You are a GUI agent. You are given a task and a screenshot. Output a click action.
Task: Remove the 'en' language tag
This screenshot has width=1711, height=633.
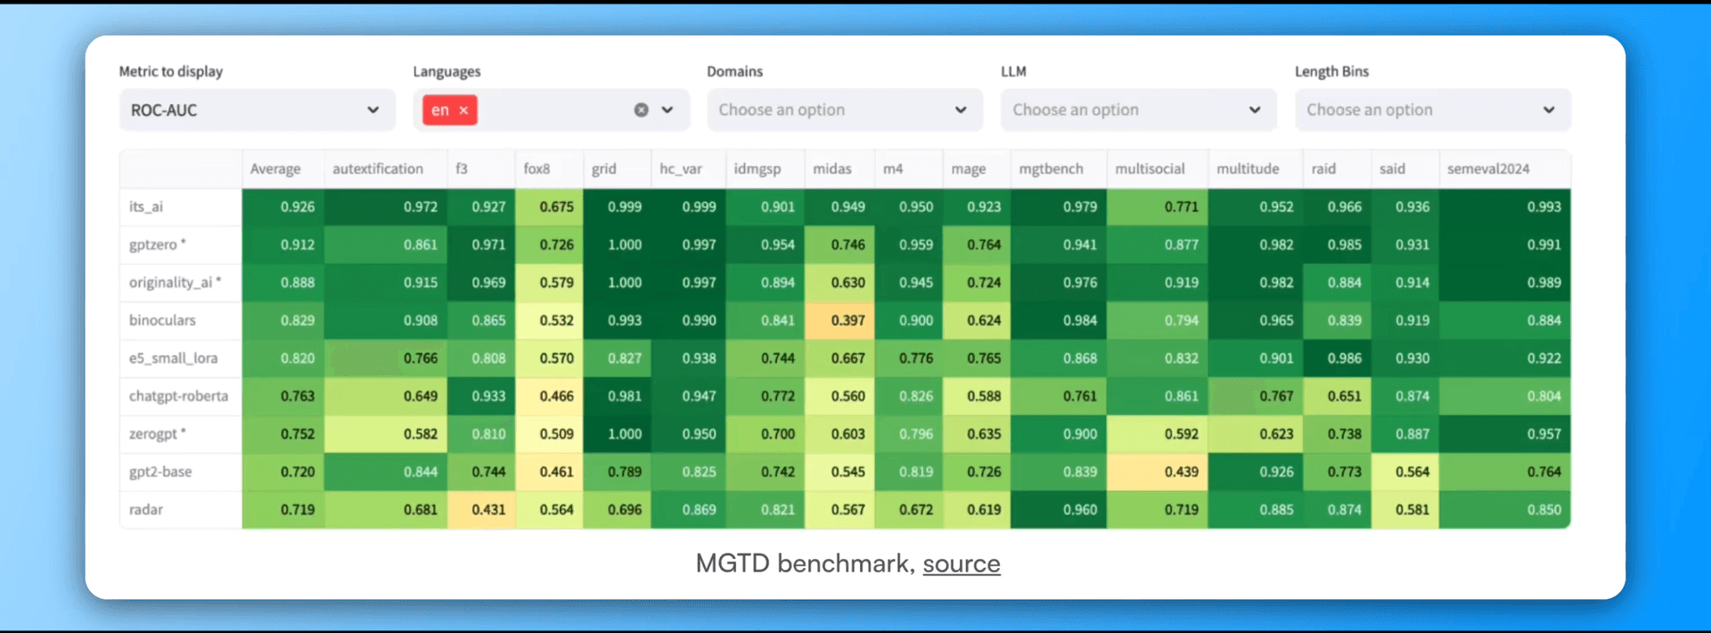tap(463, 110)
